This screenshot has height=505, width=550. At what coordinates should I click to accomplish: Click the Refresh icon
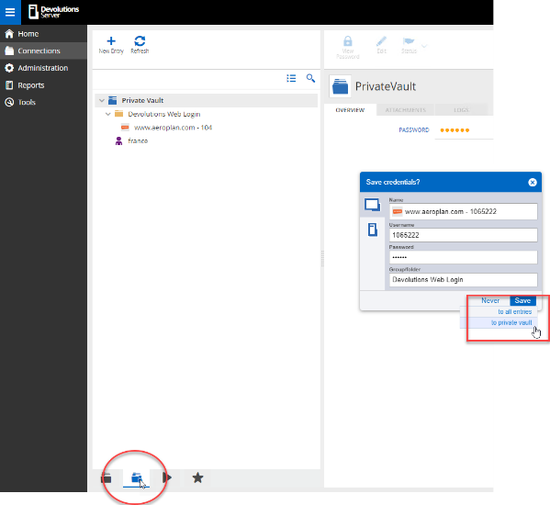click(x=140, y=41)
